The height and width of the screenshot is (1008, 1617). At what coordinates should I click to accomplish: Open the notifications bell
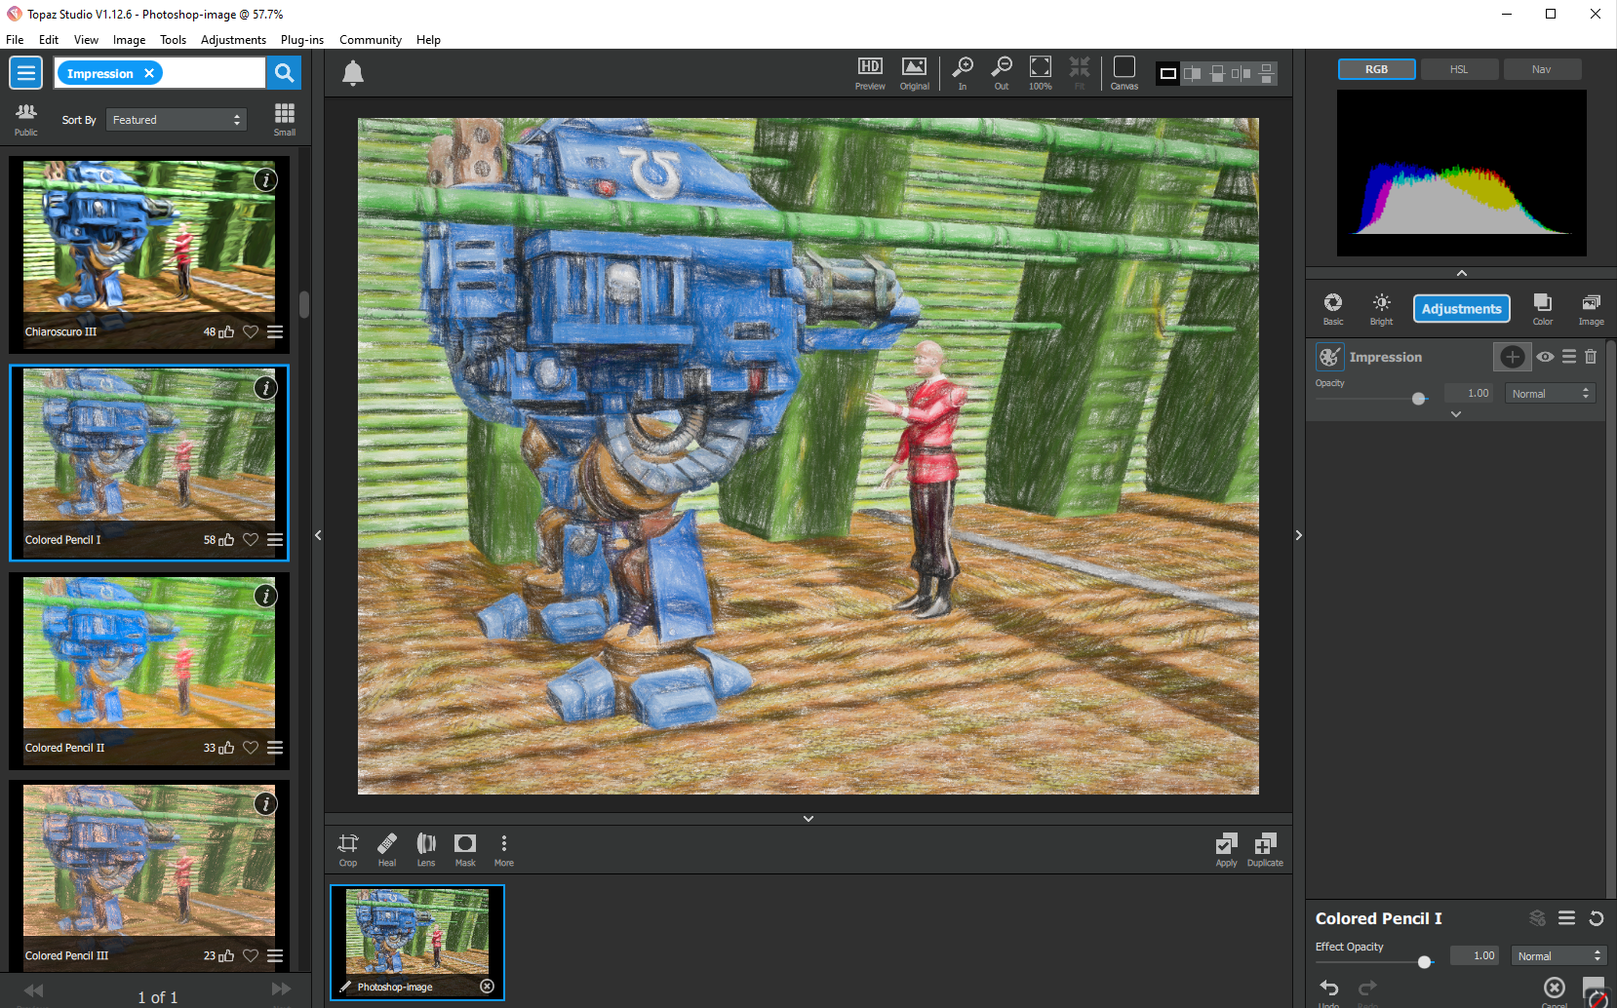(x=353, y=73)
